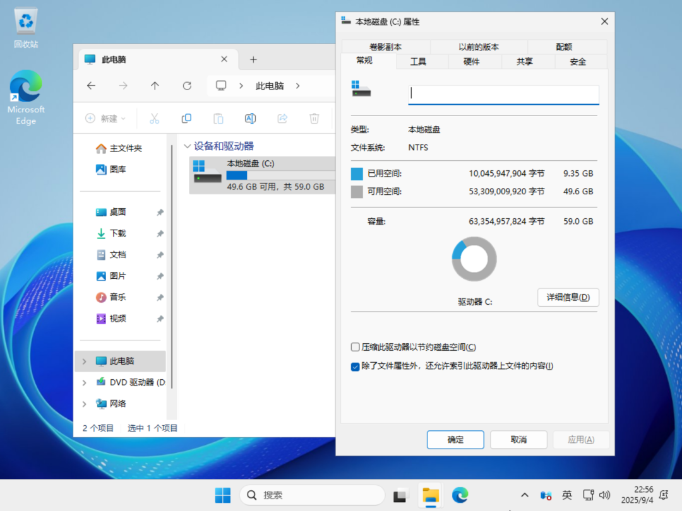Click the Up navigation arrow in Explorer
682x511 pixels.
[x=155, y=86]
